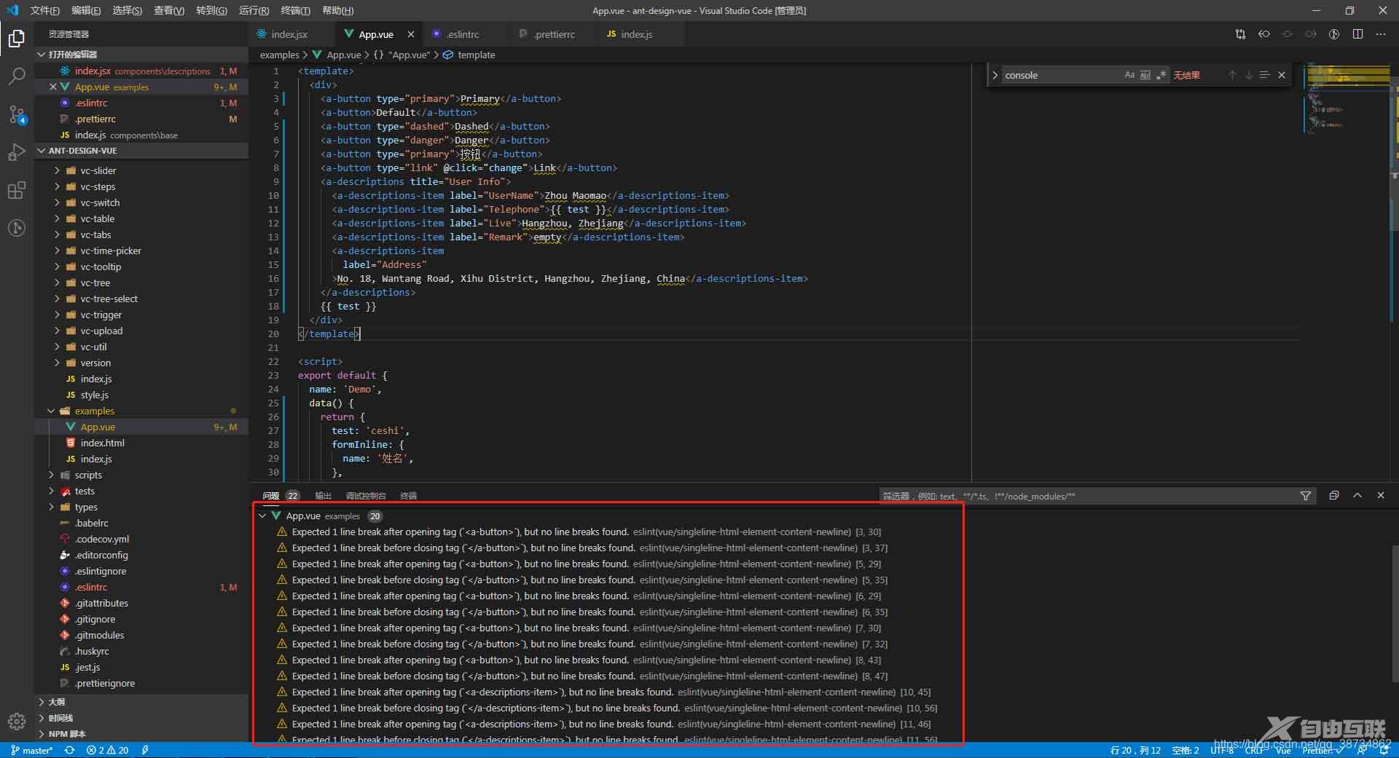This screenshot has width=1399, height=758.
Task: Go to next find match arrow
Action: pos(1248,75)
